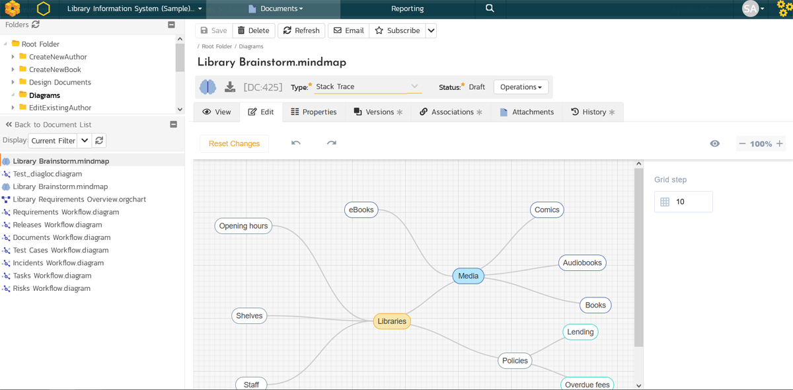Open the Operations dropdown
Viewport: 793px width, 390px height.
[521, 87]
